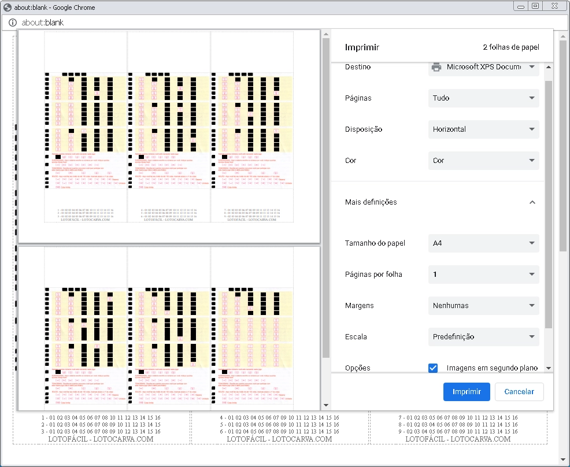
Task: Maximize the Chrome window
Action: click(x=535, y=6)
